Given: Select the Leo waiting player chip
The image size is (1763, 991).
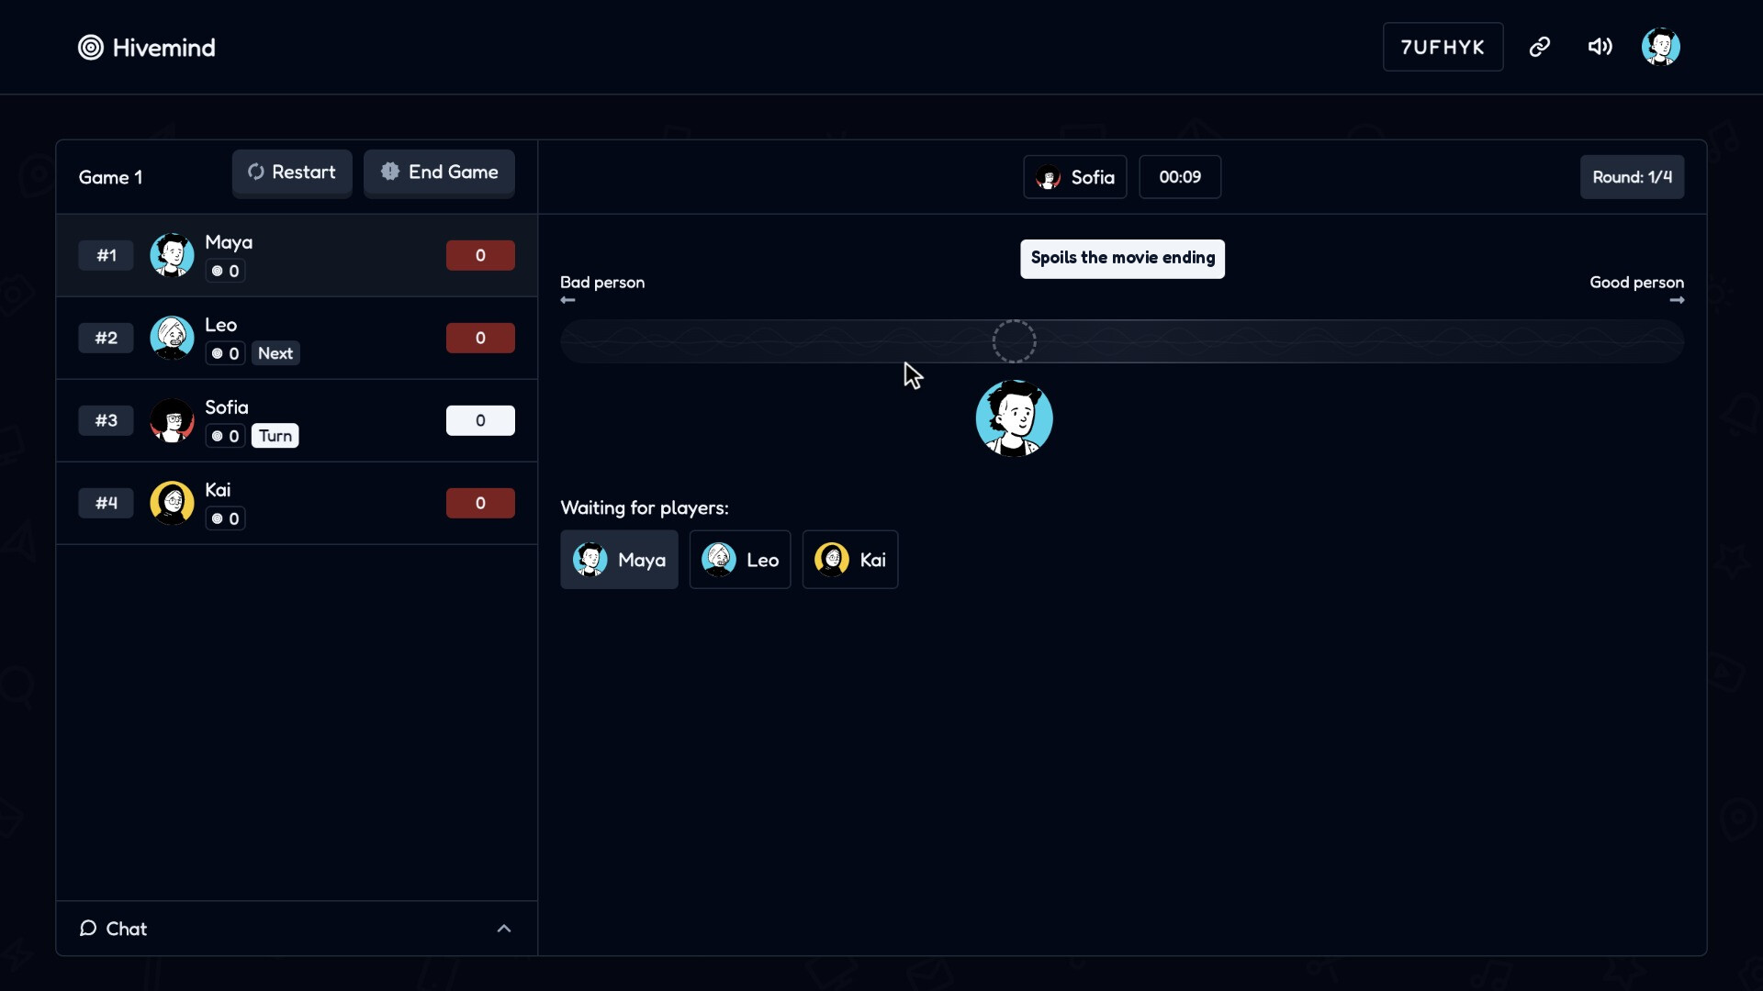Looking at the screenshot, I should pos(740,560).
